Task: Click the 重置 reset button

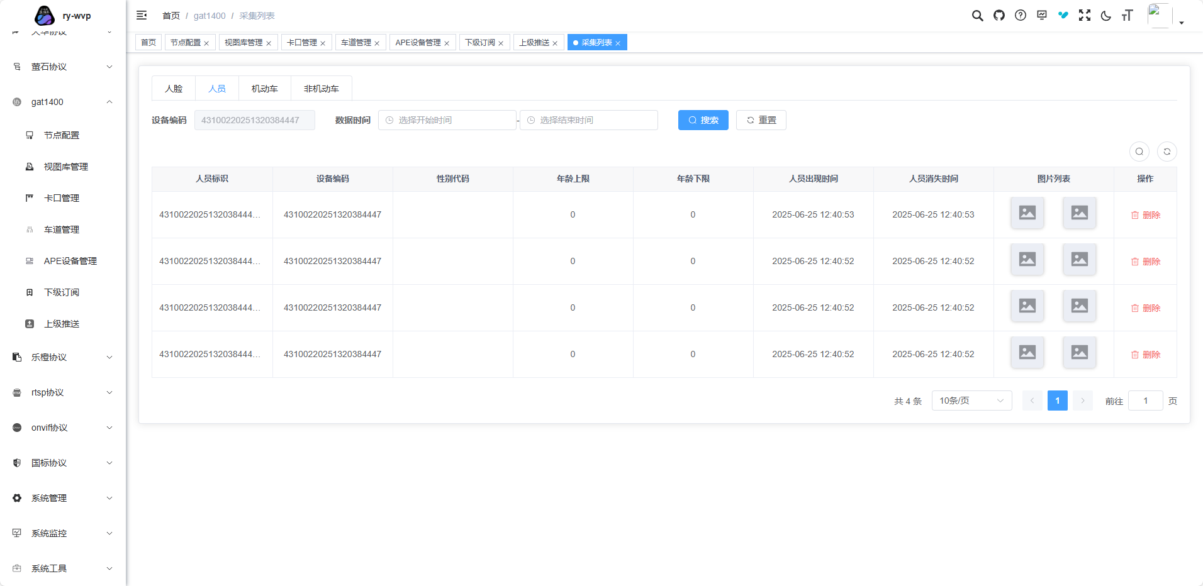Action: [761, 120]
